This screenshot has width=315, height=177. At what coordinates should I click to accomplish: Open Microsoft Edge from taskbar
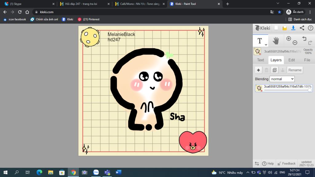pos(39,172)
